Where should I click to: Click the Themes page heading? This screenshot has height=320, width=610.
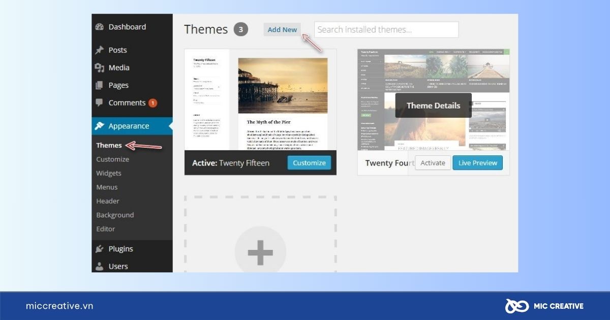coord(206,29)
